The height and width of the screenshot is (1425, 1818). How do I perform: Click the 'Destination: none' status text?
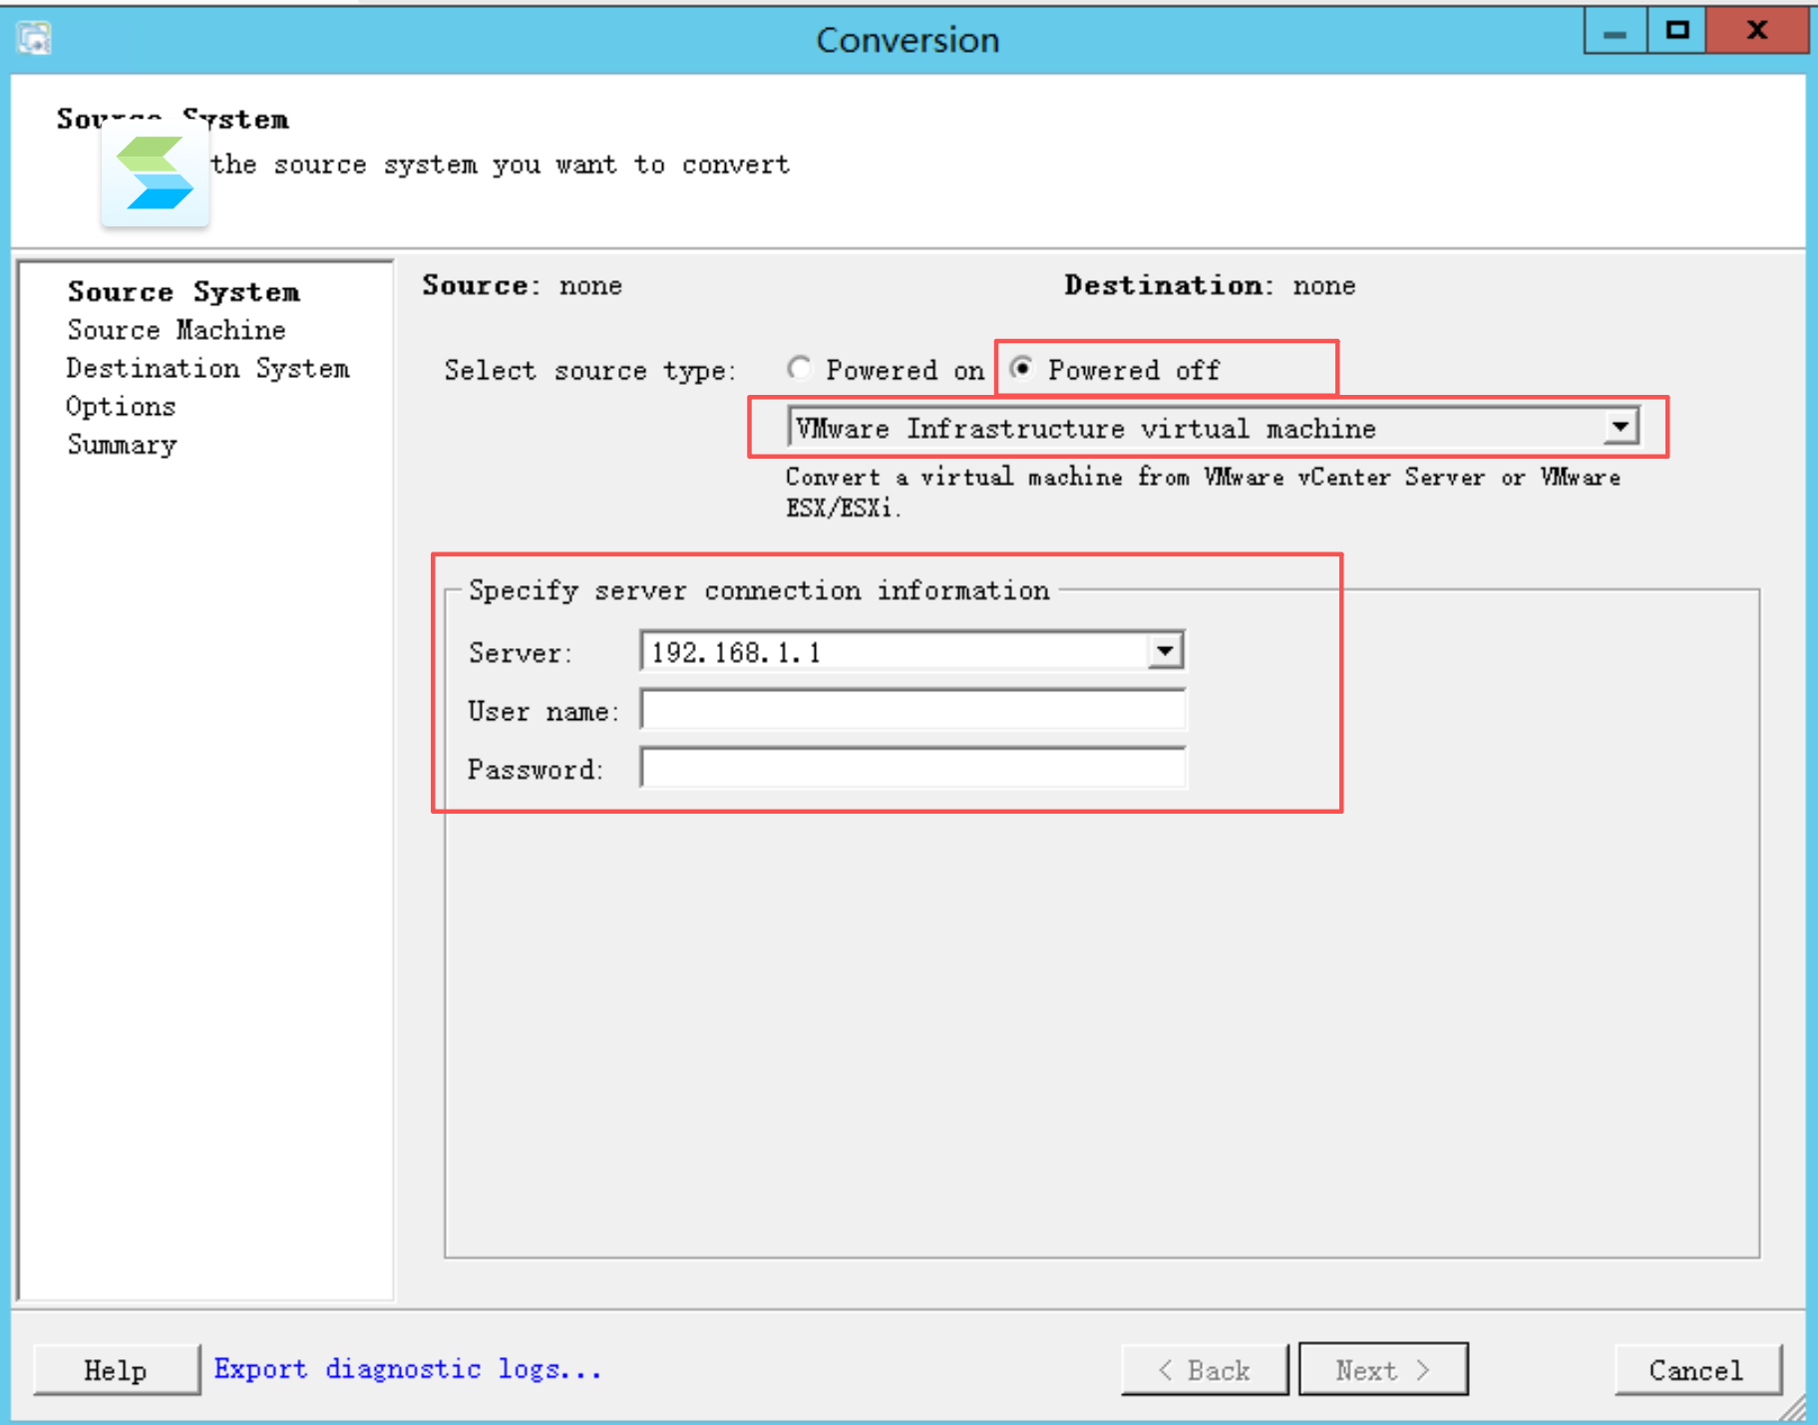1210,285
